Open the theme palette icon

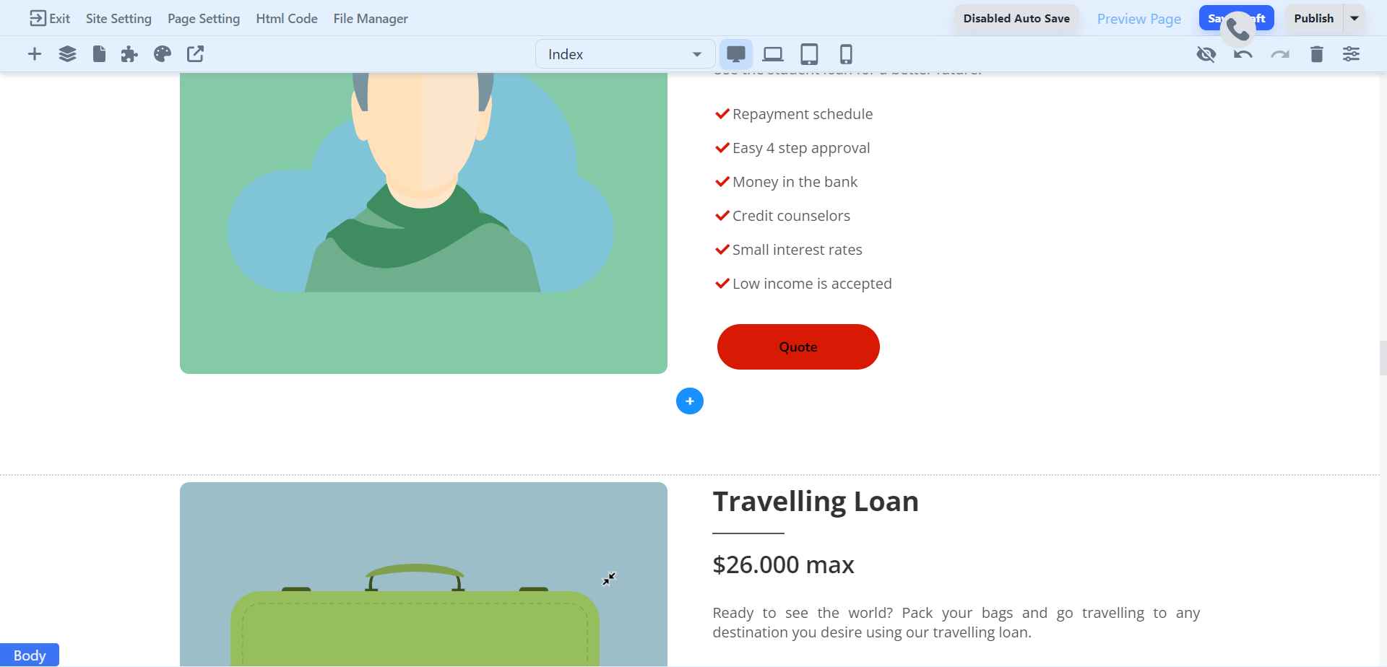162,53
